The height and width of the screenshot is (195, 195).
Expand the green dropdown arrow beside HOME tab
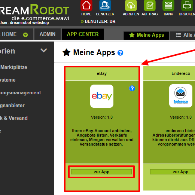click(25, 35)
